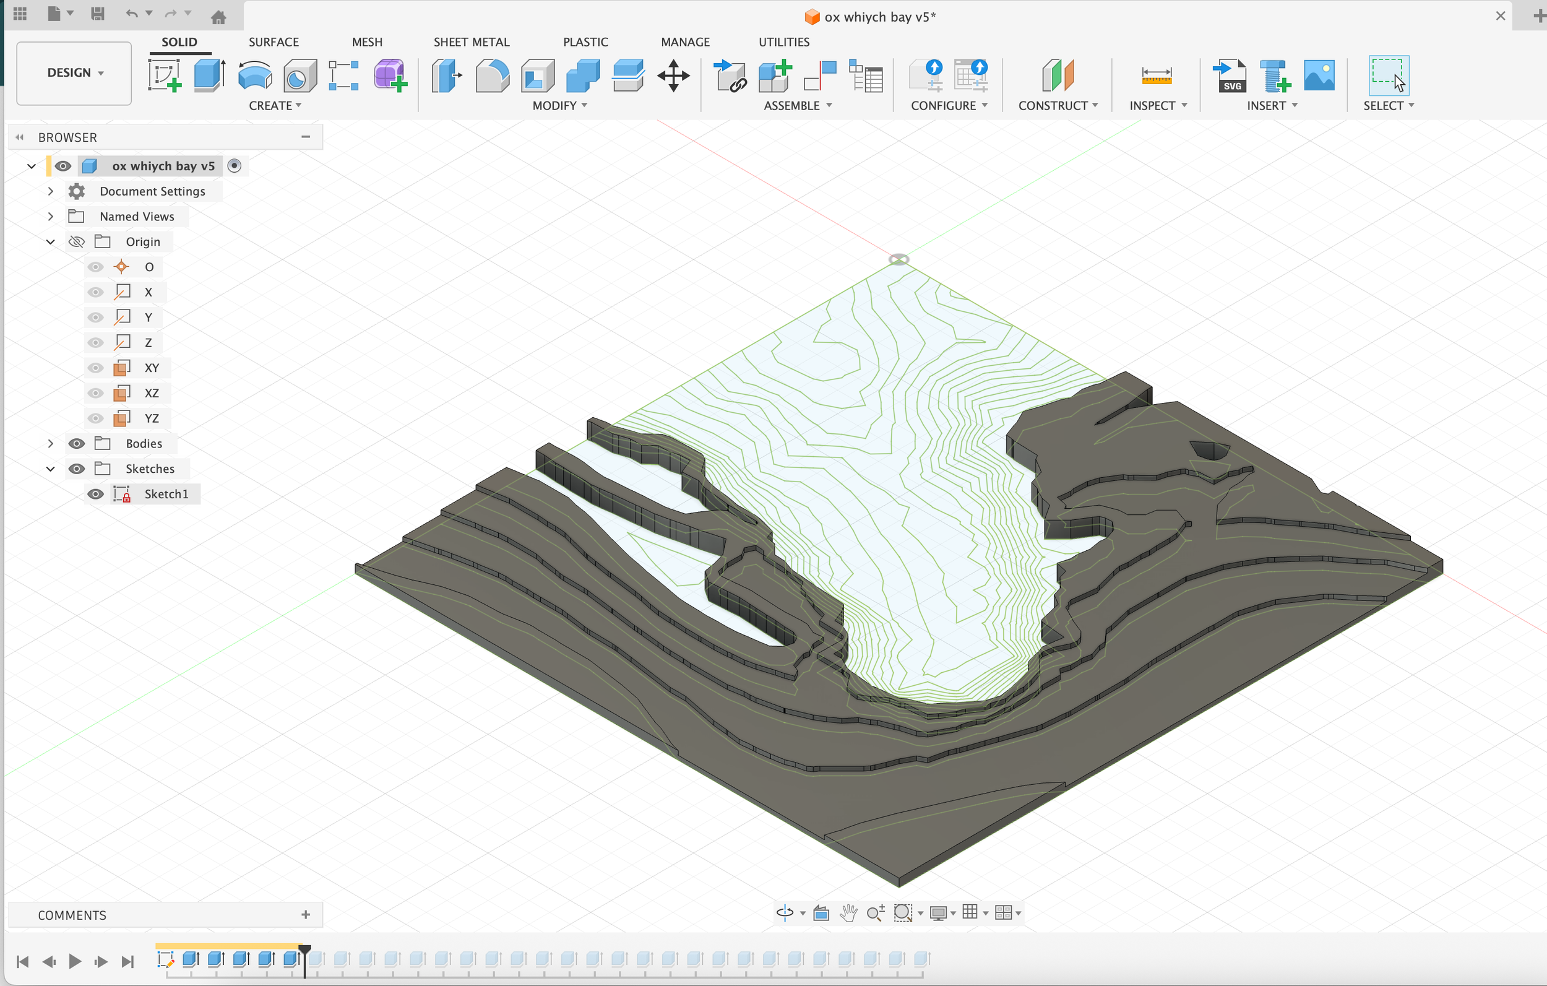The height and width of the screenshot is (986, 1547).
Task: Show the Origin folder via eye icon
Action: 77,241
